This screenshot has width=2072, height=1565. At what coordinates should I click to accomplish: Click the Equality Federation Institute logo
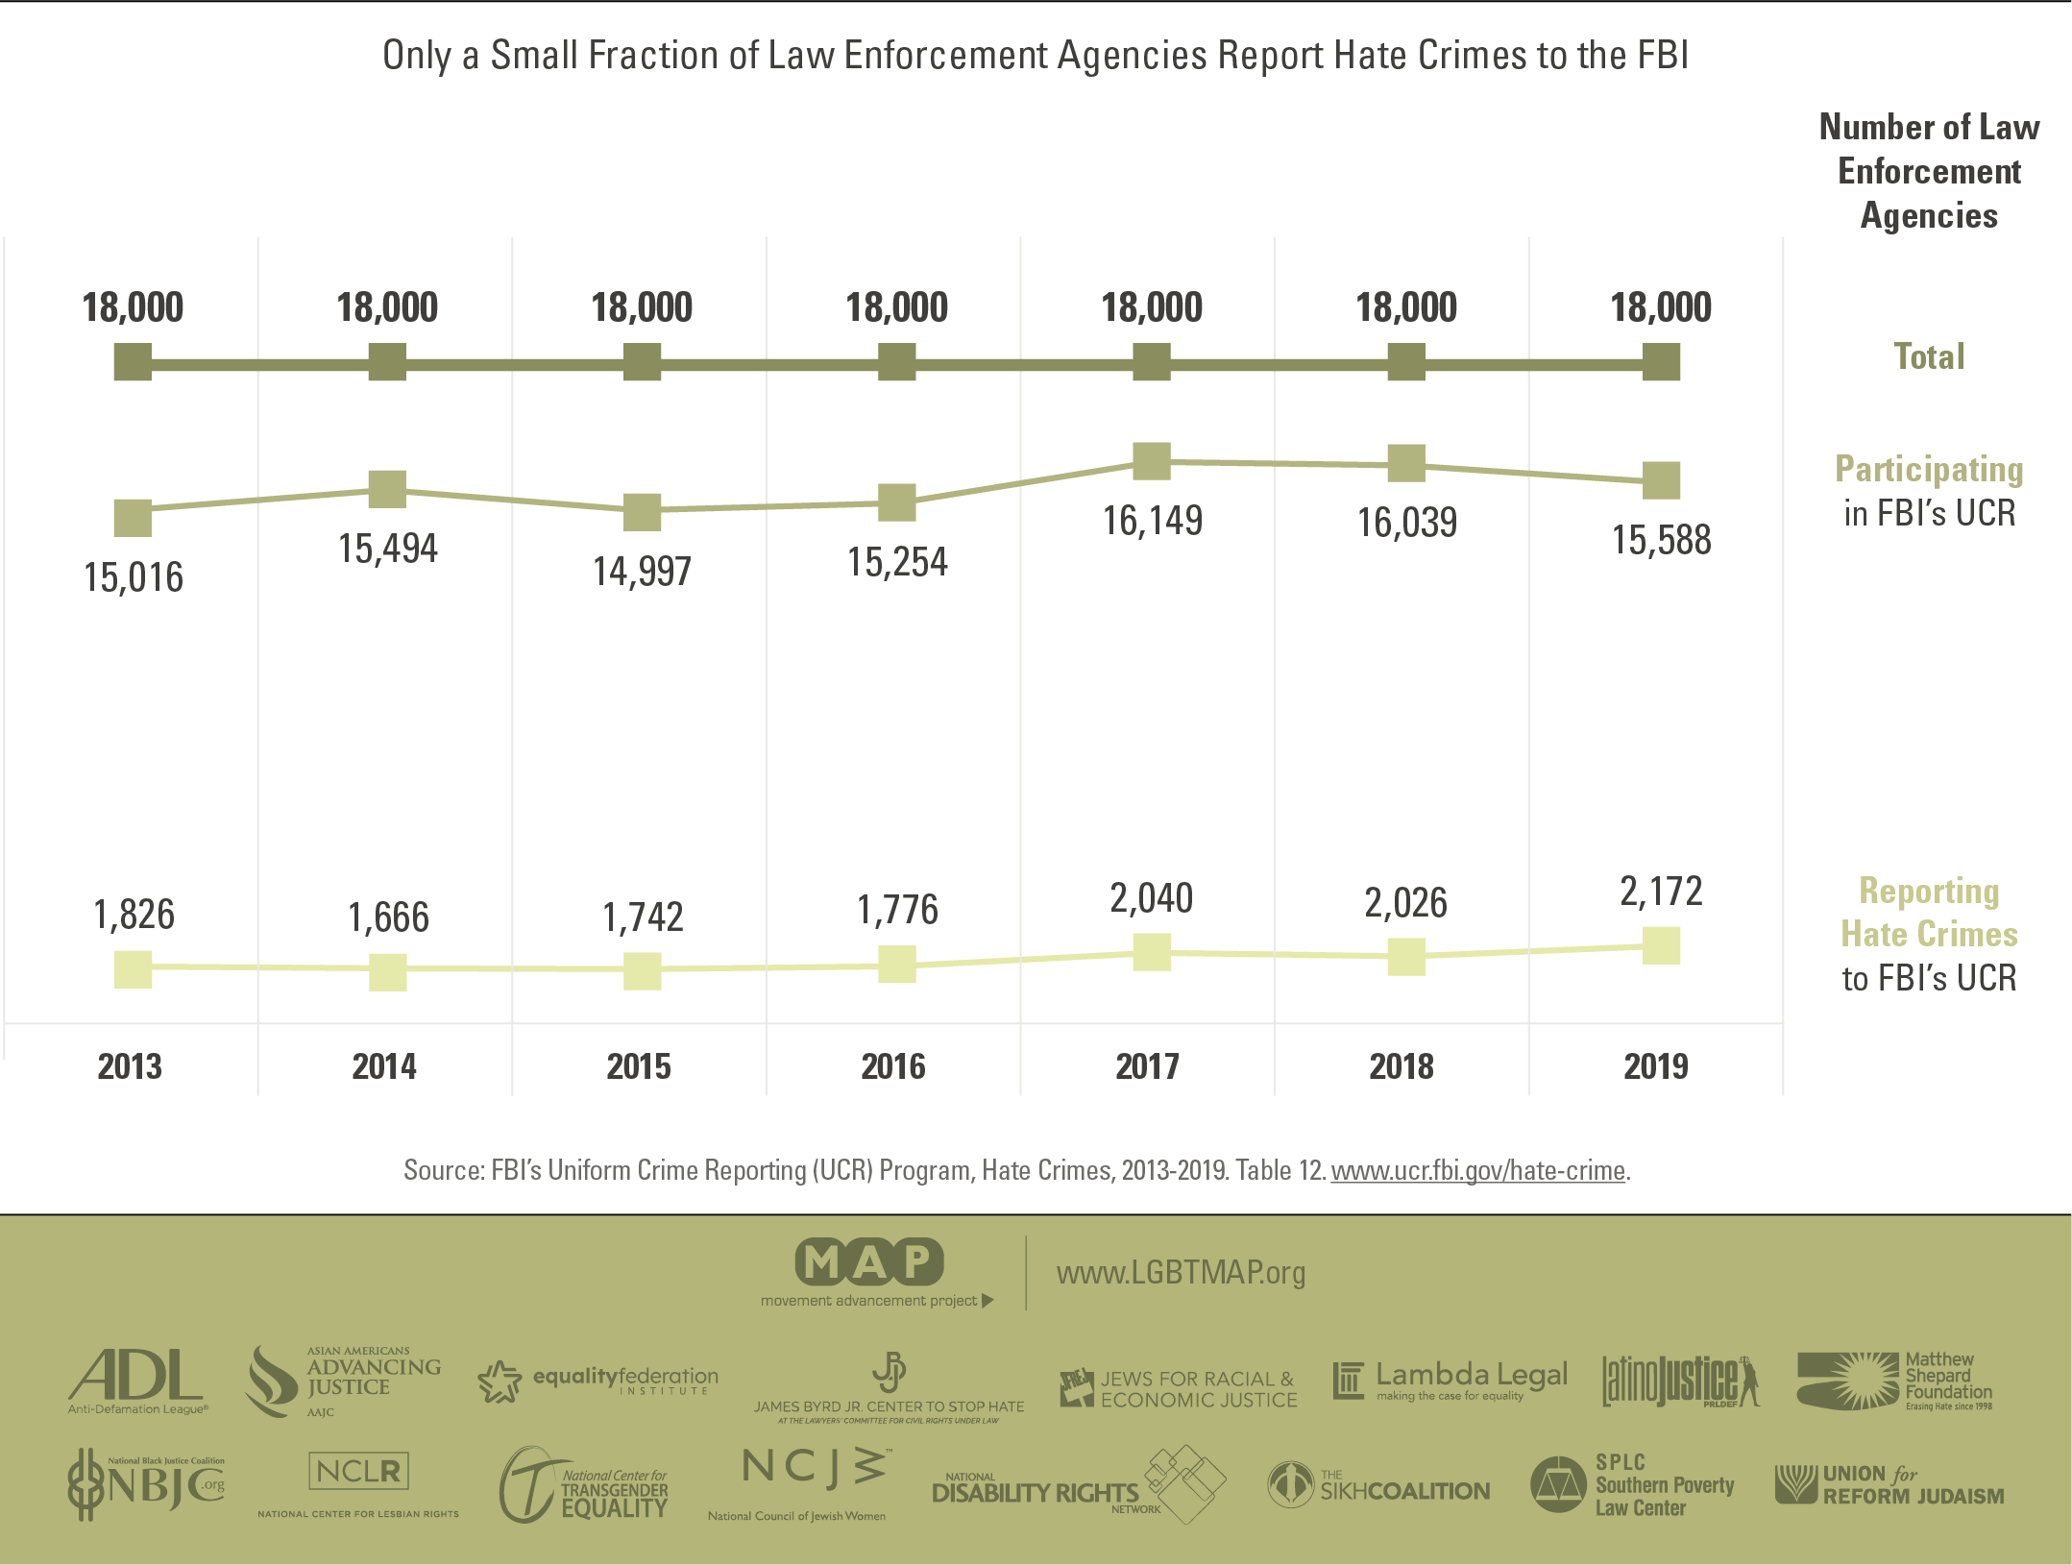[597, 1382]
